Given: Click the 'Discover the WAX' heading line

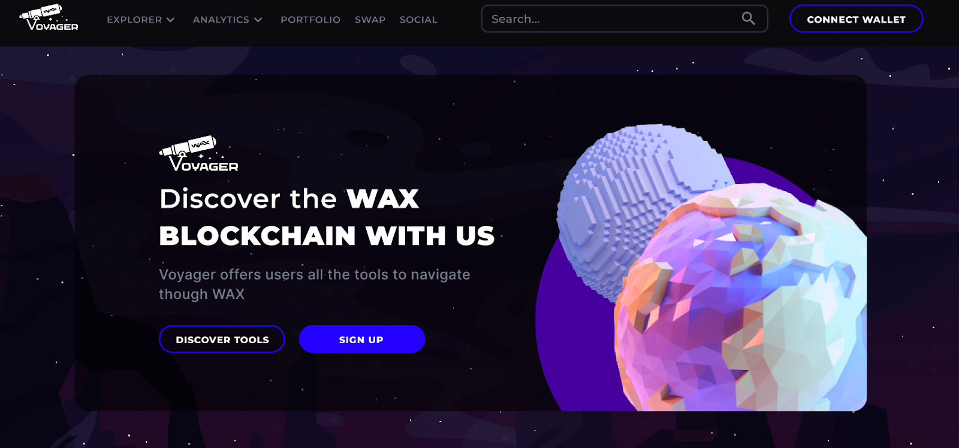Looking at the screenshot, I should [289, 199].
